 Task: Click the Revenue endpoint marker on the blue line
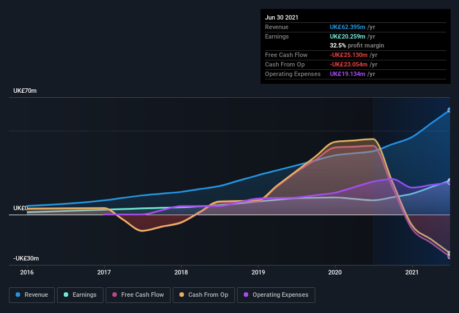pyautogui.click(x=449, y=110)
